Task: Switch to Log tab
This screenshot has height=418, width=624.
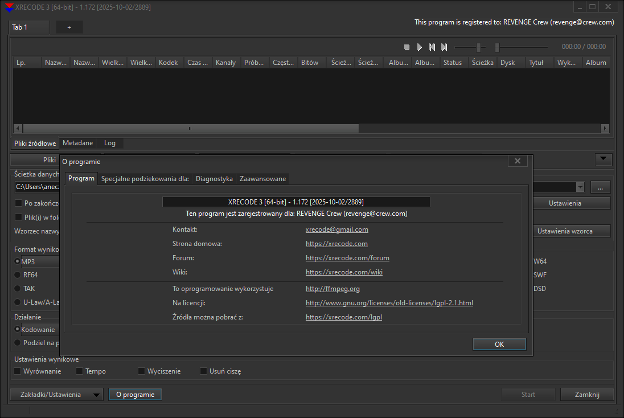Action: pyautogui.click(x=110, y=143)
